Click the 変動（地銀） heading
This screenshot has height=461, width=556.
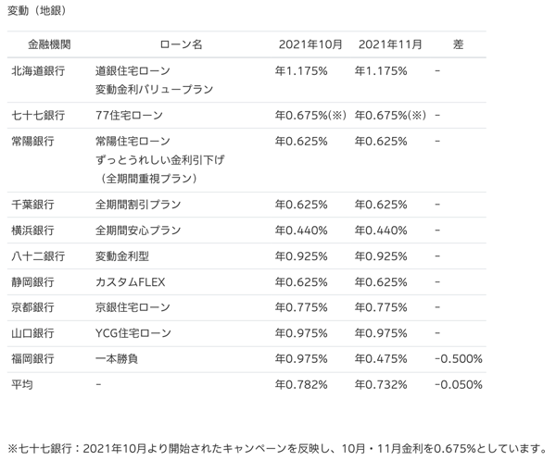pyautogui.click(x=37, y=10)
